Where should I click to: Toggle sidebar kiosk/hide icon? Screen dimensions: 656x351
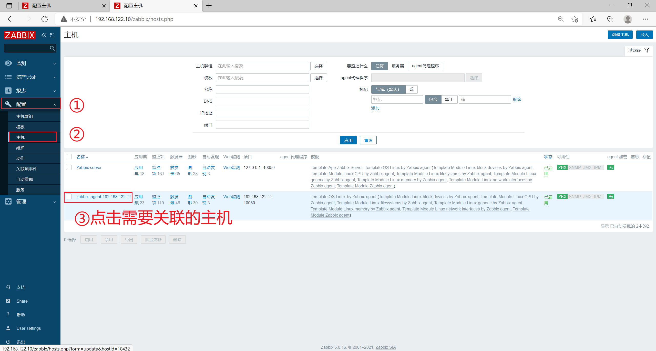[x=52, y=35]
